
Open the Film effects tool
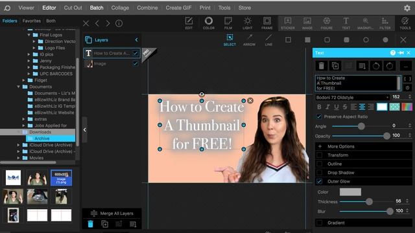tap(228, 23)
